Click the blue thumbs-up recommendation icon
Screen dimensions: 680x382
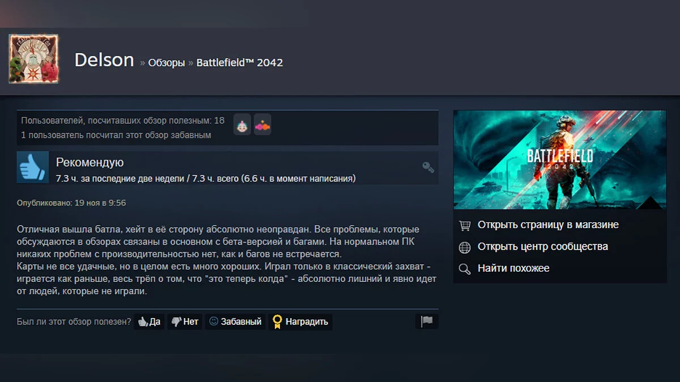(32, 167)
